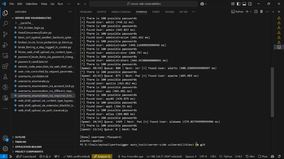284x159 pixels.
Task: Kill terminal with the trash icon
Action: (x=261, y=12)
